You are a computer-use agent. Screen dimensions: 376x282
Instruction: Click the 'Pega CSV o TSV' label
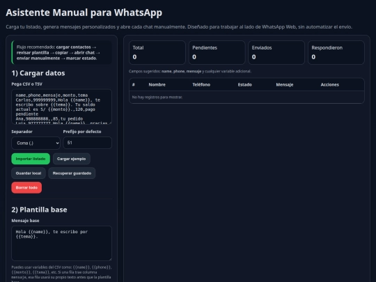26,84
